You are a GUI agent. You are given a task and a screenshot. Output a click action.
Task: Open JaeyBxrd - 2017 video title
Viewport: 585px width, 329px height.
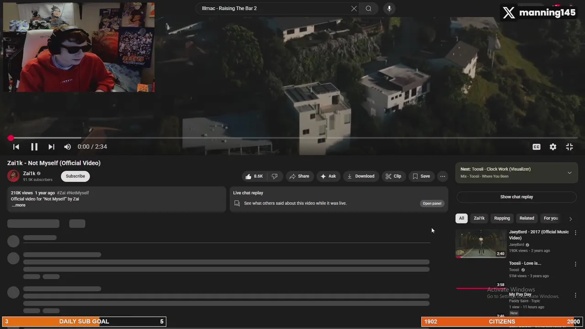tap(539, 235)
